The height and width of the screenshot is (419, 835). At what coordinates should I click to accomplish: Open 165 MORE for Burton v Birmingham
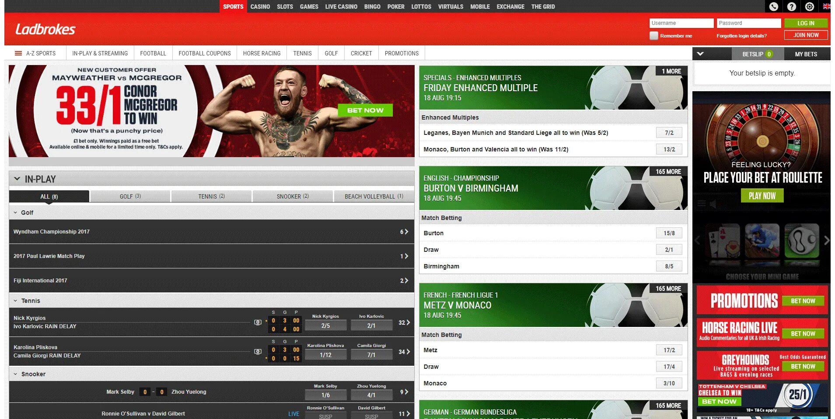click(668, 172)
